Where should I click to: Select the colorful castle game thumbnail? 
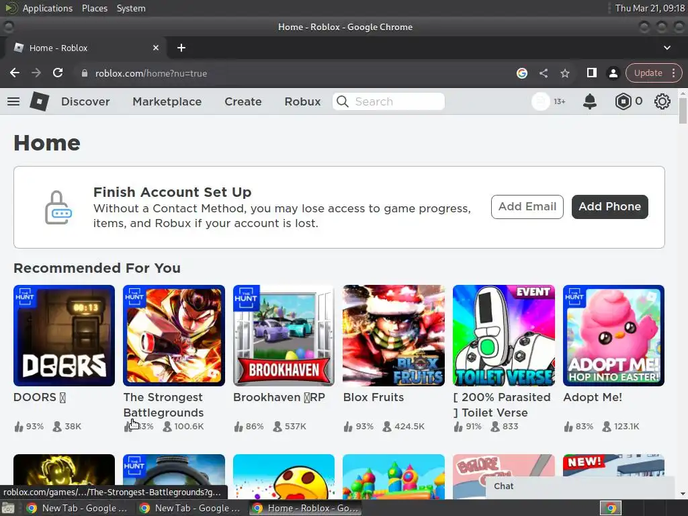394,476
